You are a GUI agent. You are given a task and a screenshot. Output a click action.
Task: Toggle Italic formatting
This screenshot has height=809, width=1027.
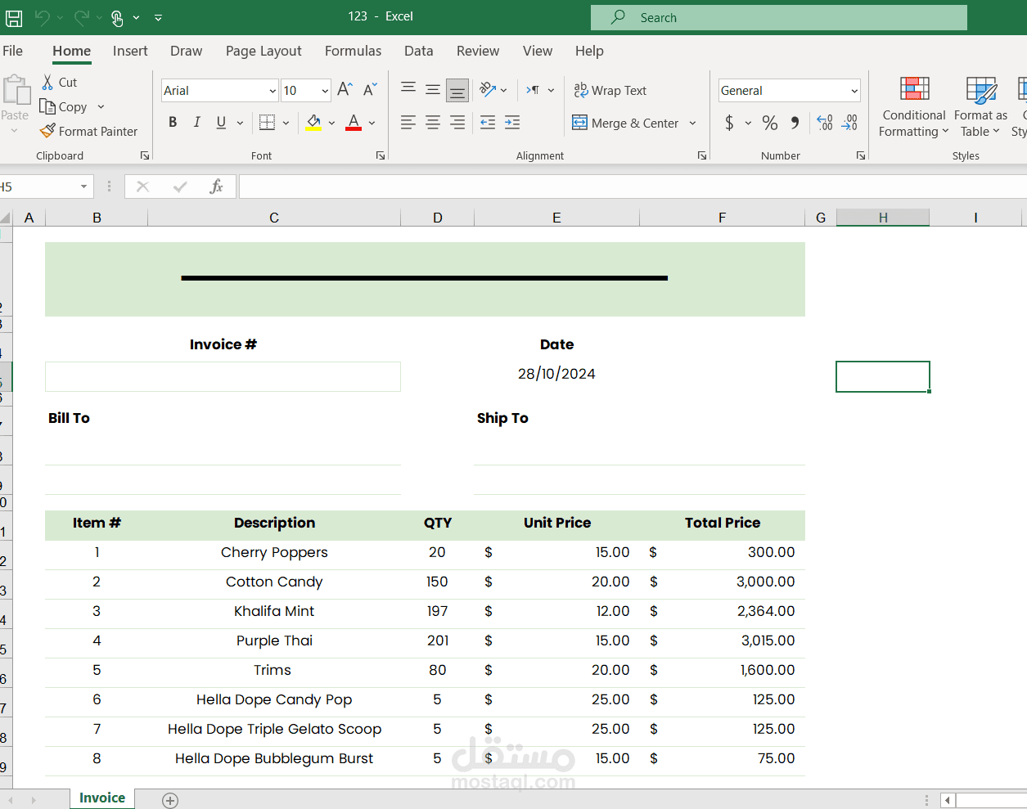tap(196, 123)
